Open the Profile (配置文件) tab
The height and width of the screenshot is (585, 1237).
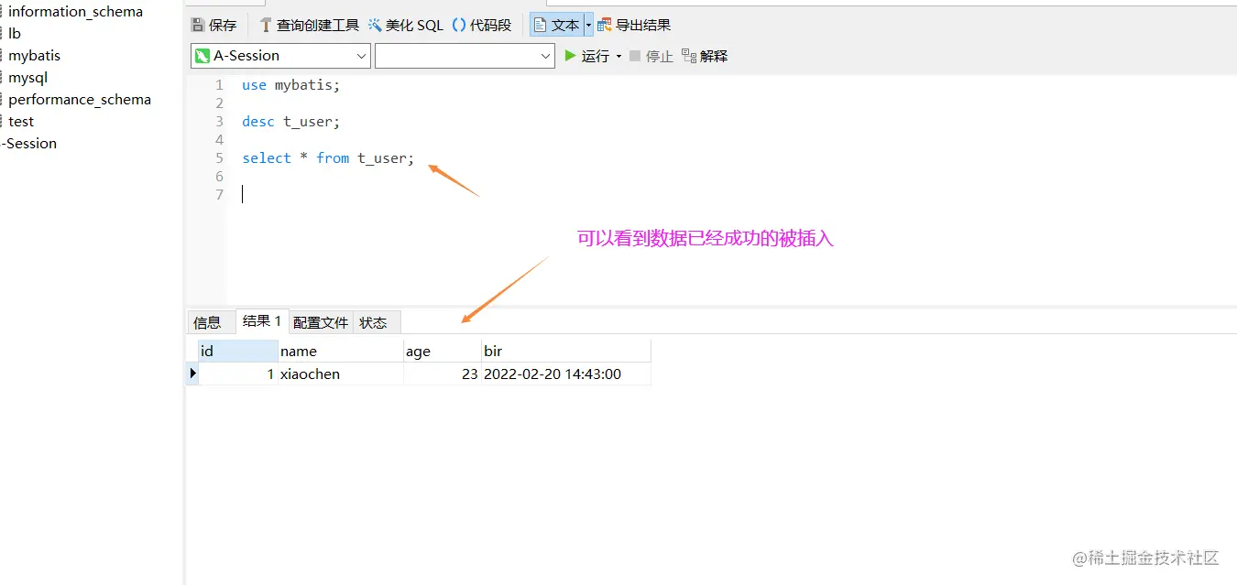tap(321, 322)
